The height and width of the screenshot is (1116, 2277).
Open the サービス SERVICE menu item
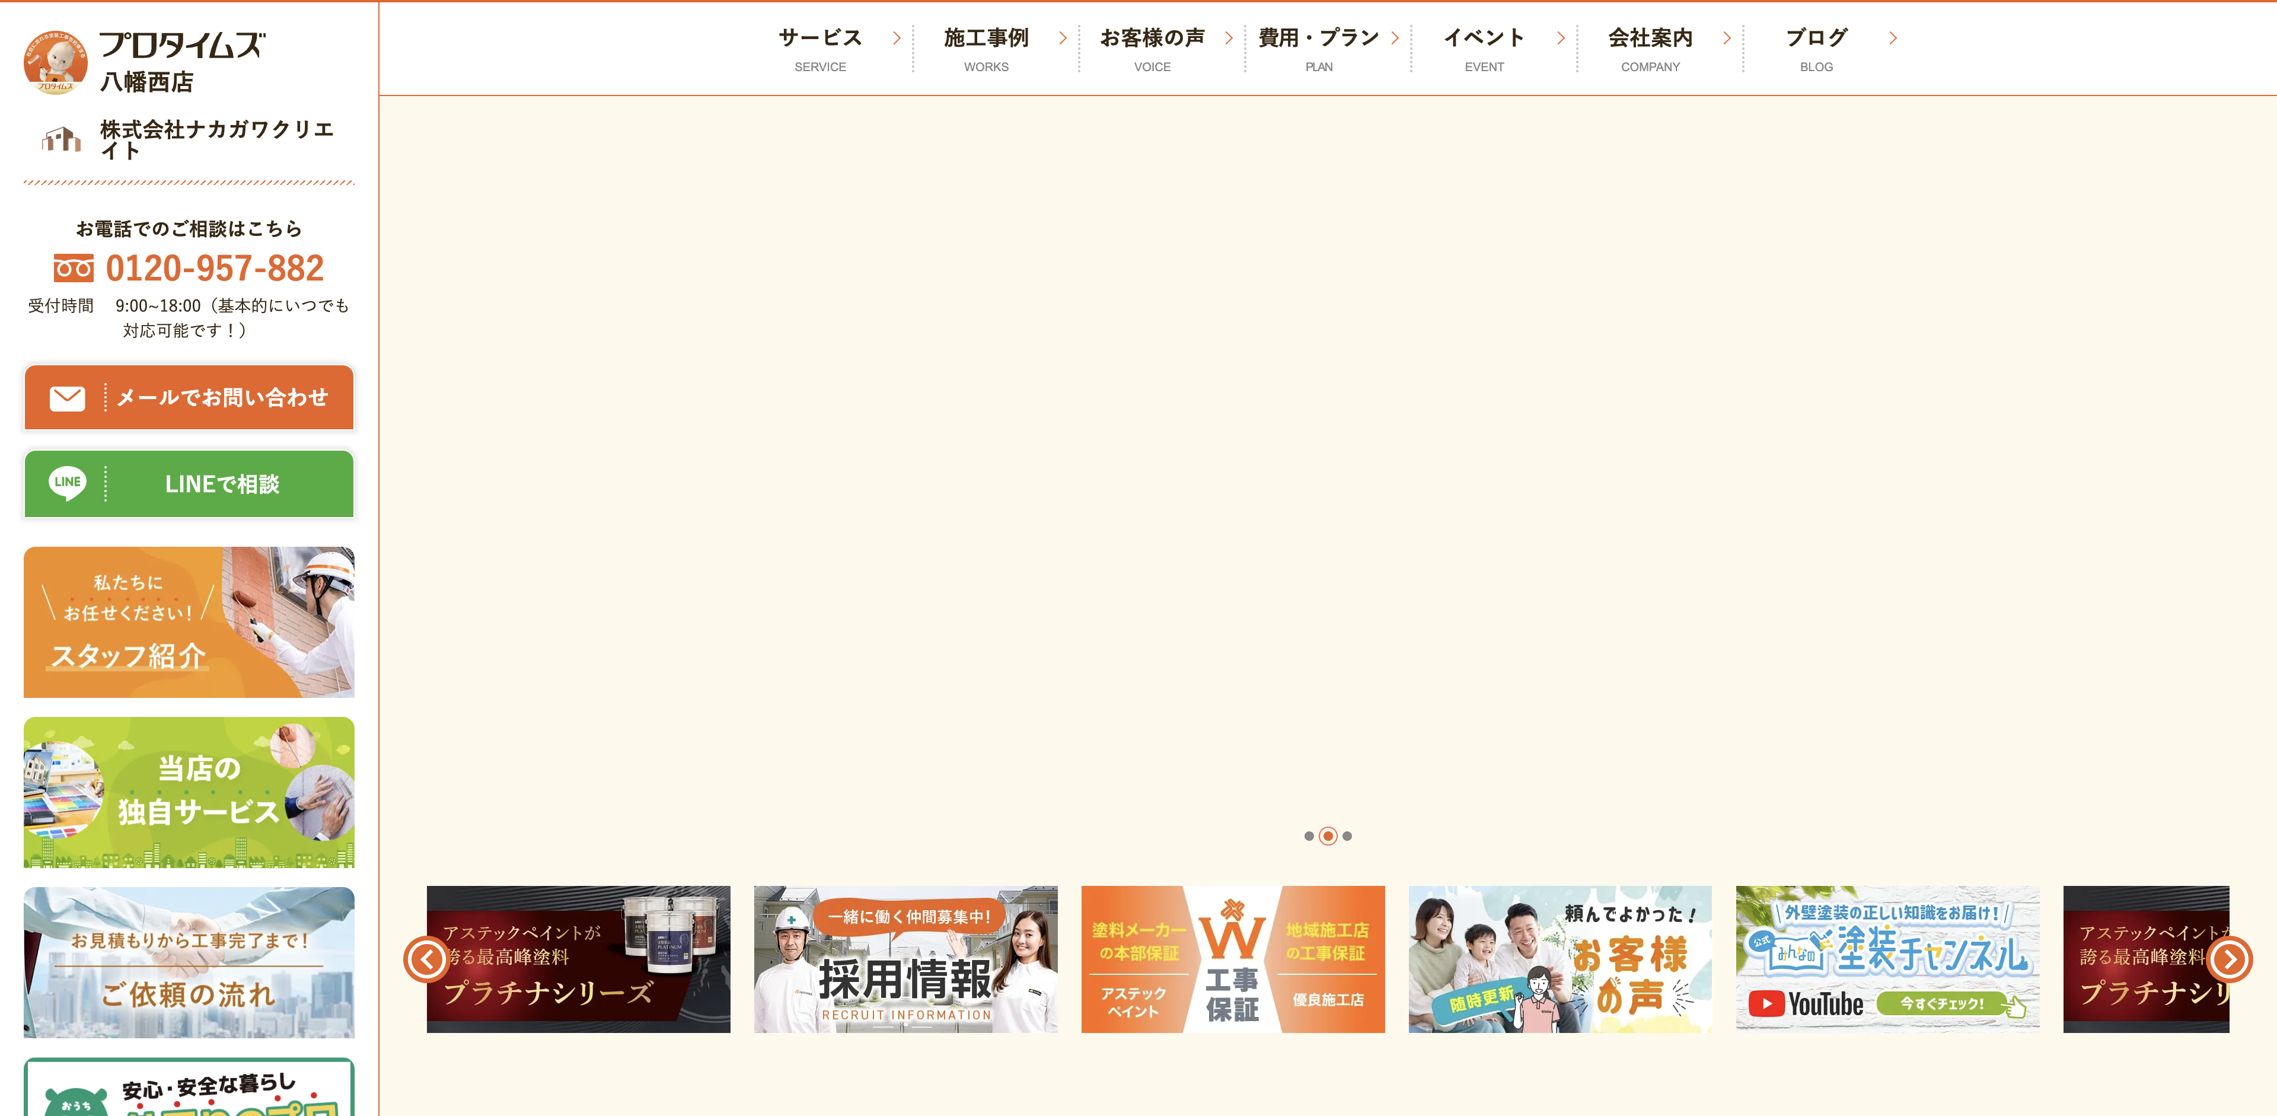tap(820, 49)
